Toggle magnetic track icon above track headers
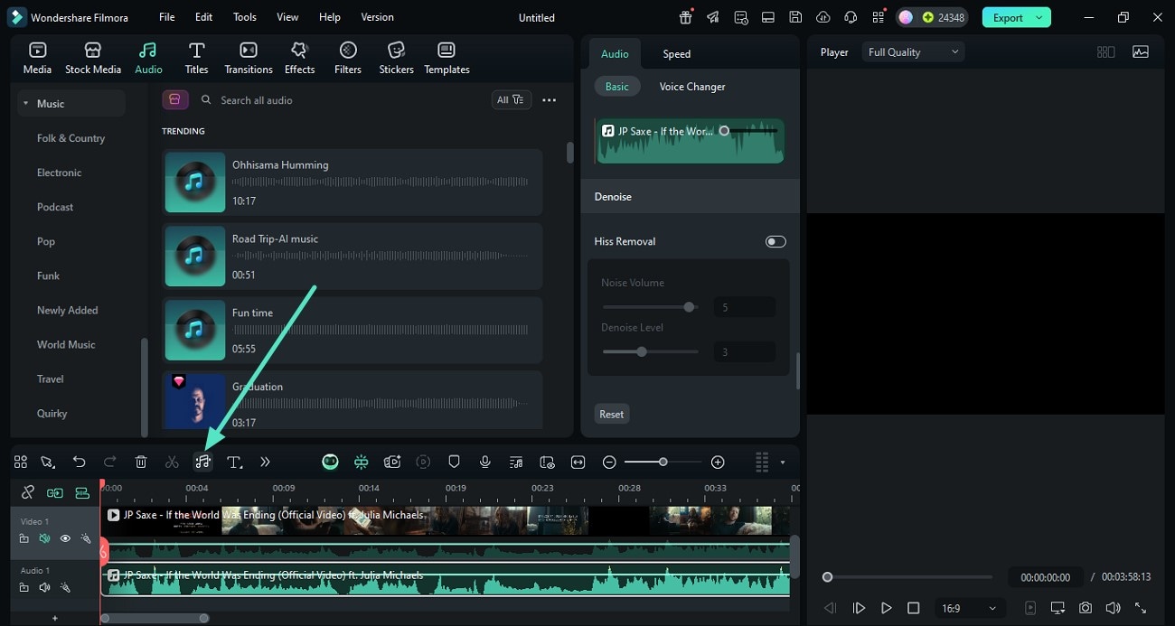Screen dimensions: 1175x626 tap(82, 492)
